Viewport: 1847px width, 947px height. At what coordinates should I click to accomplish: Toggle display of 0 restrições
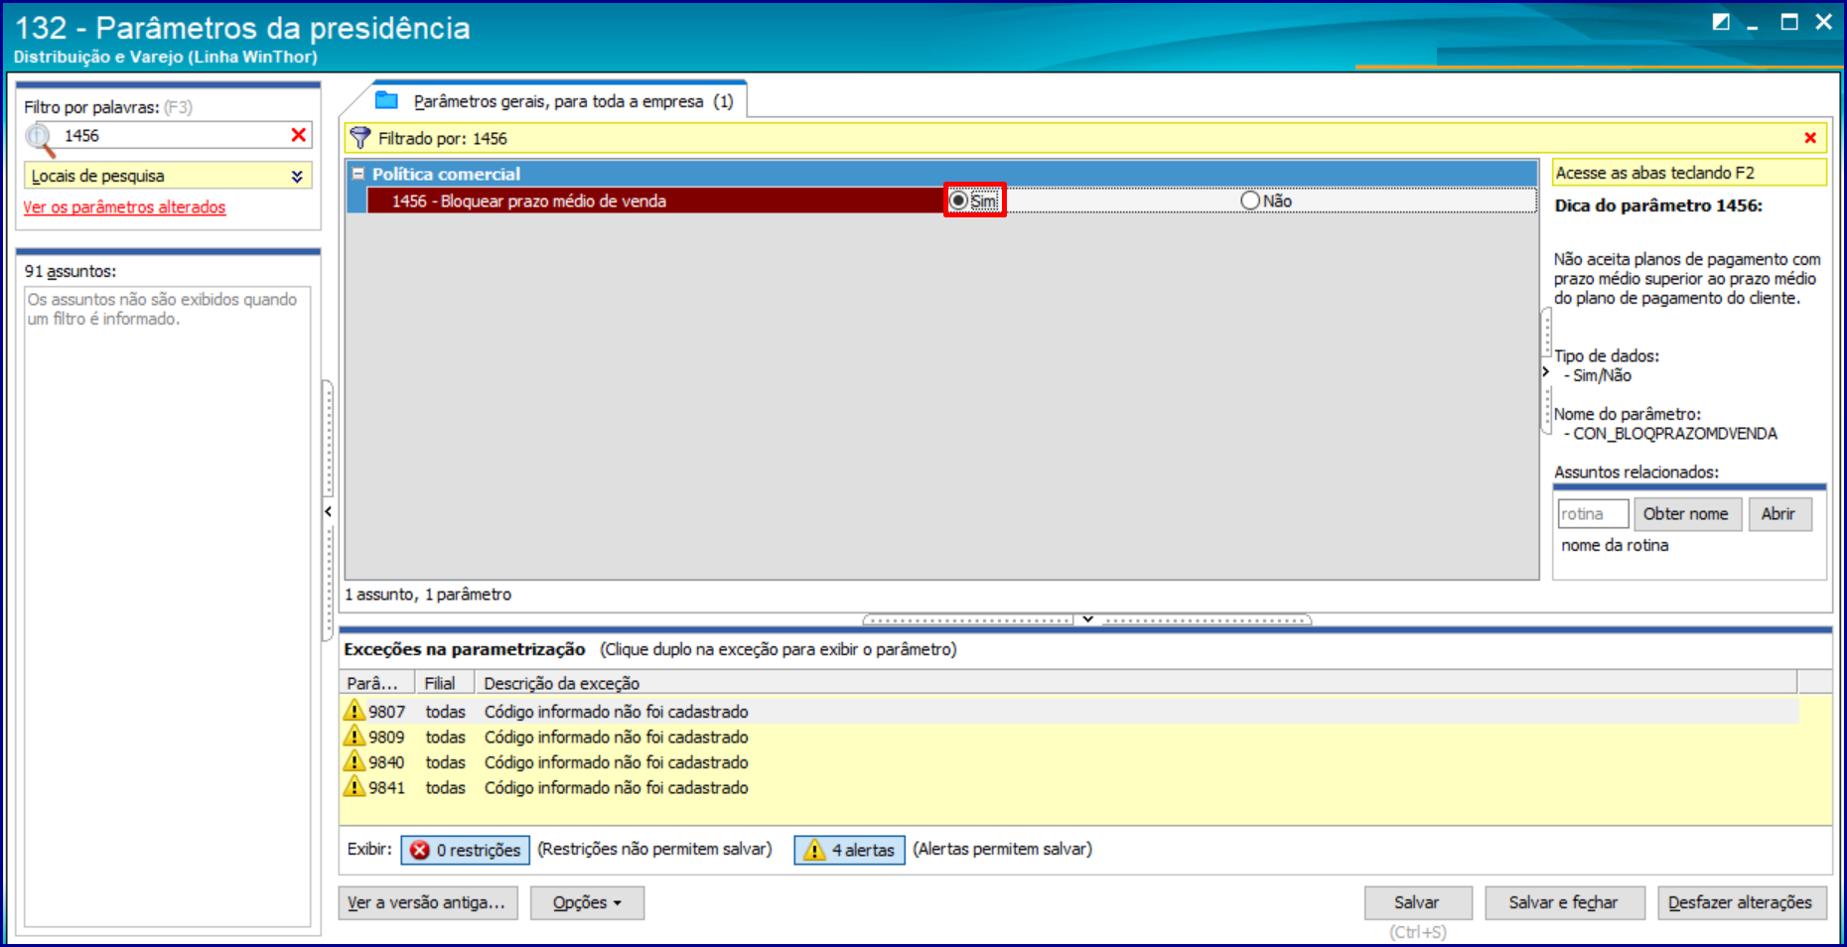tap(465, 850)
